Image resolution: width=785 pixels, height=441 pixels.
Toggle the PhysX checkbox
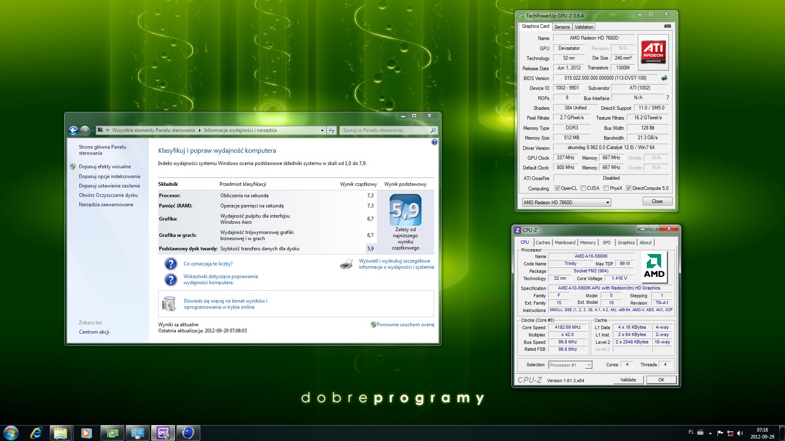pos(606,188)
